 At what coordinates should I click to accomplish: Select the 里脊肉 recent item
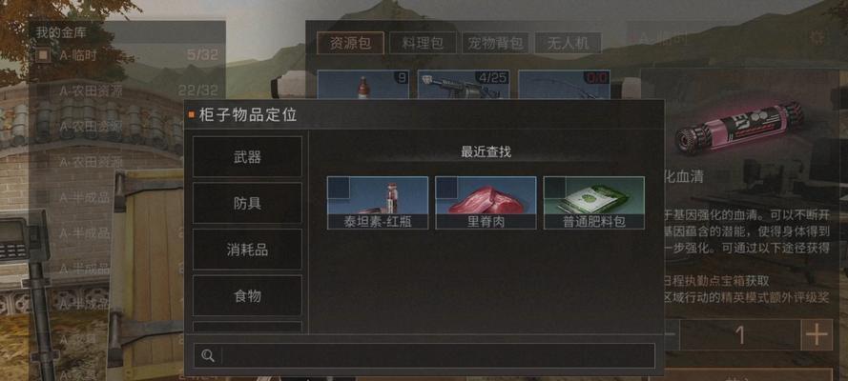pyautogui.click(x=486, y=203)
